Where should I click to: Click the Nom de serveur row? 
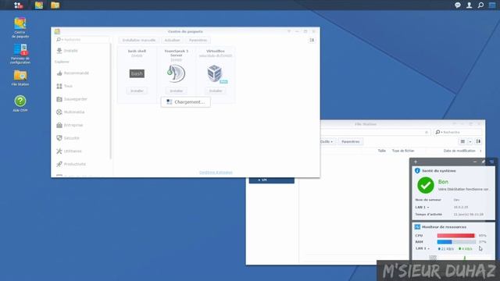point(453,200)
